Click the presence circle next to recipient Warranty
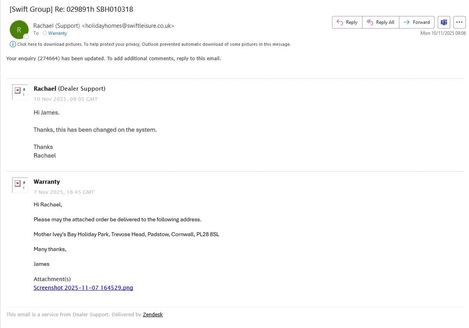Viewport: 469px width, 328px height. [45, 33]
